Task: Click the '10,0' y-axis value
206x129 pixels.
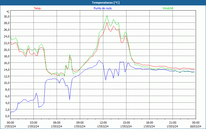Action: [x=6, y=83]
